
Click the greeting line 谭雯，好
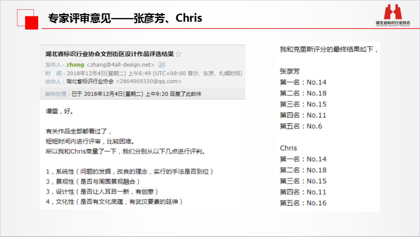[x=59, y=111]
